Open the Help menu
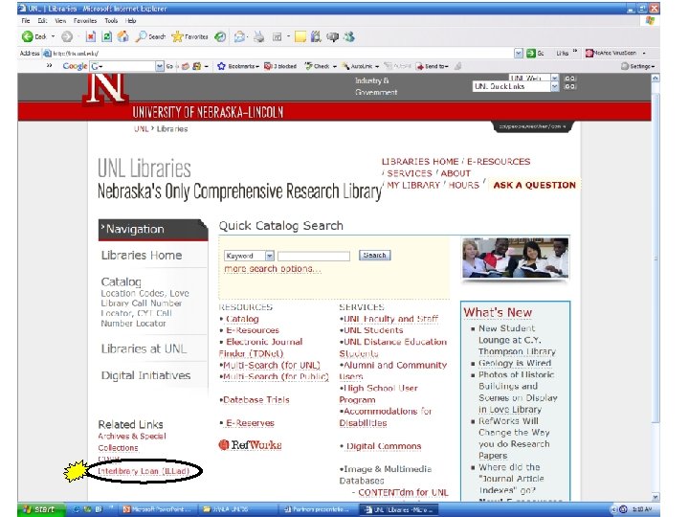Image resolution: width=689 pixels, height=517 pixels. (x=130, y=21)
